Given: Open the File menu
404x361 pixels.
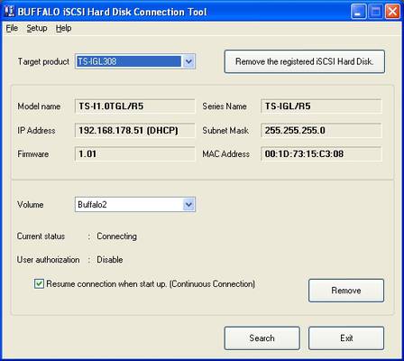Looking at the screenshot, I should 12,28.
